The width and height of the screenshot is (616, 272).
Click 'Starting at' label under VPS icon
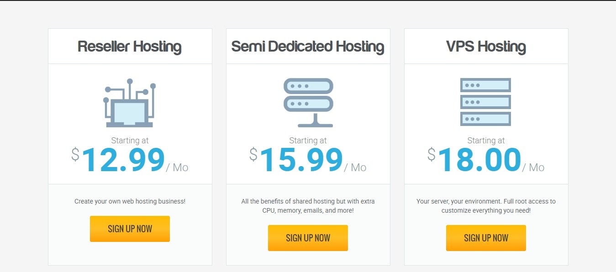point(486,141)
